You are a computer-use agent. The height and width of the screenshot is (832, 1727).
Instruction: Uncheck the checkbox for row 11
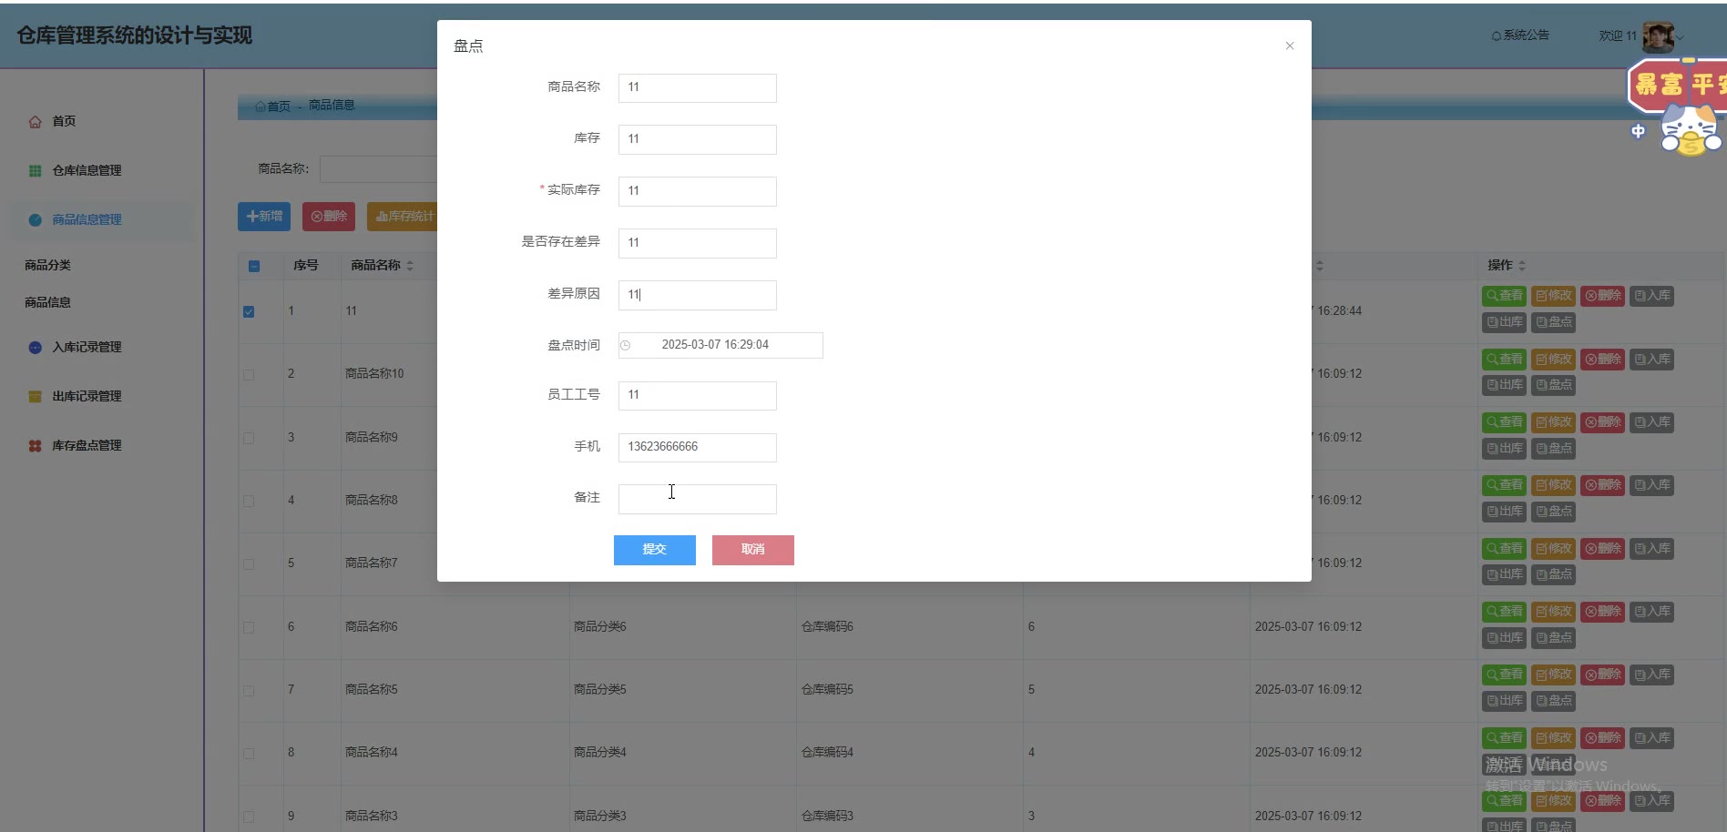pos(249,311)
